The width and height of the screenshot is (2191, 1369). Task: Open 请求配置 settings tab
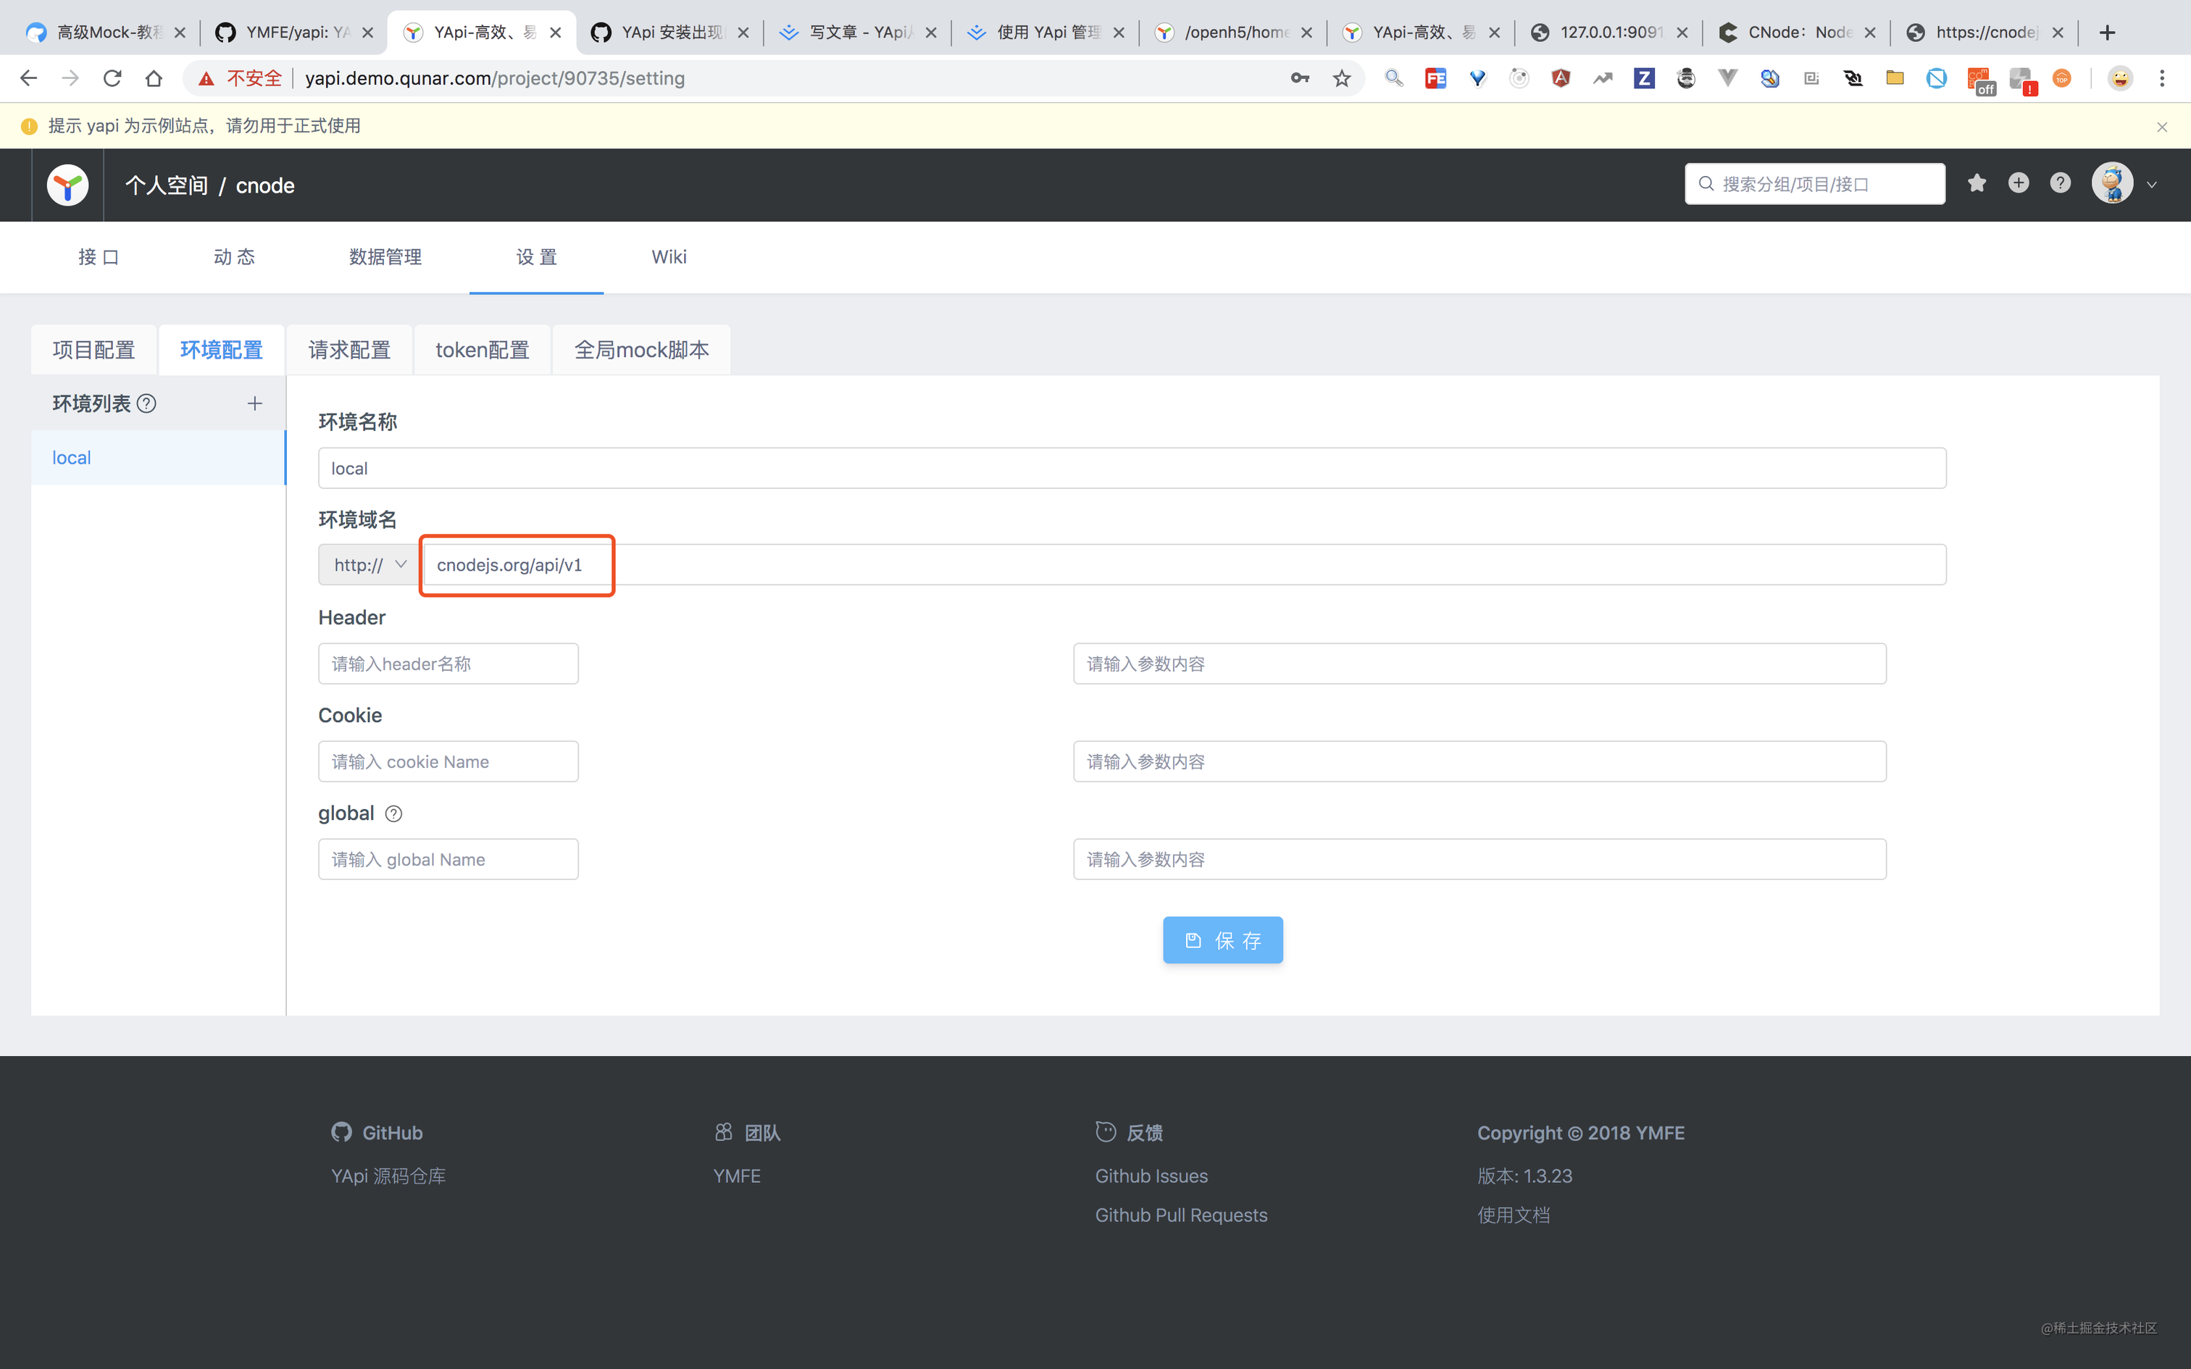point(349,349)
